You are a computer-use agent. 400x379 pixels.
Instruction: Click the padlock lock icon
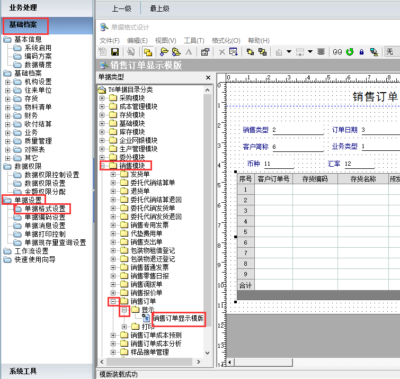pos(362,52)
